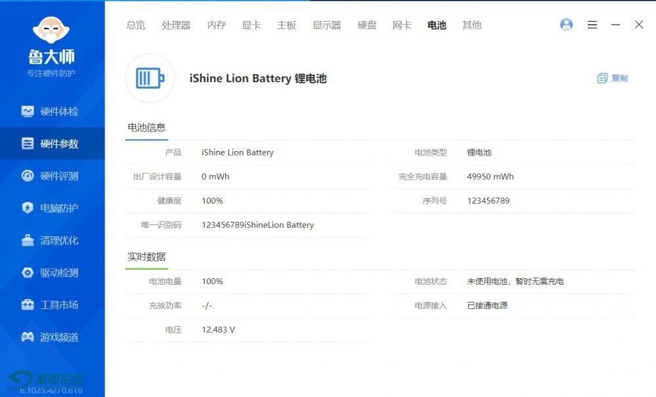Switch to the 硬盘 tab

tap(367, 25)
